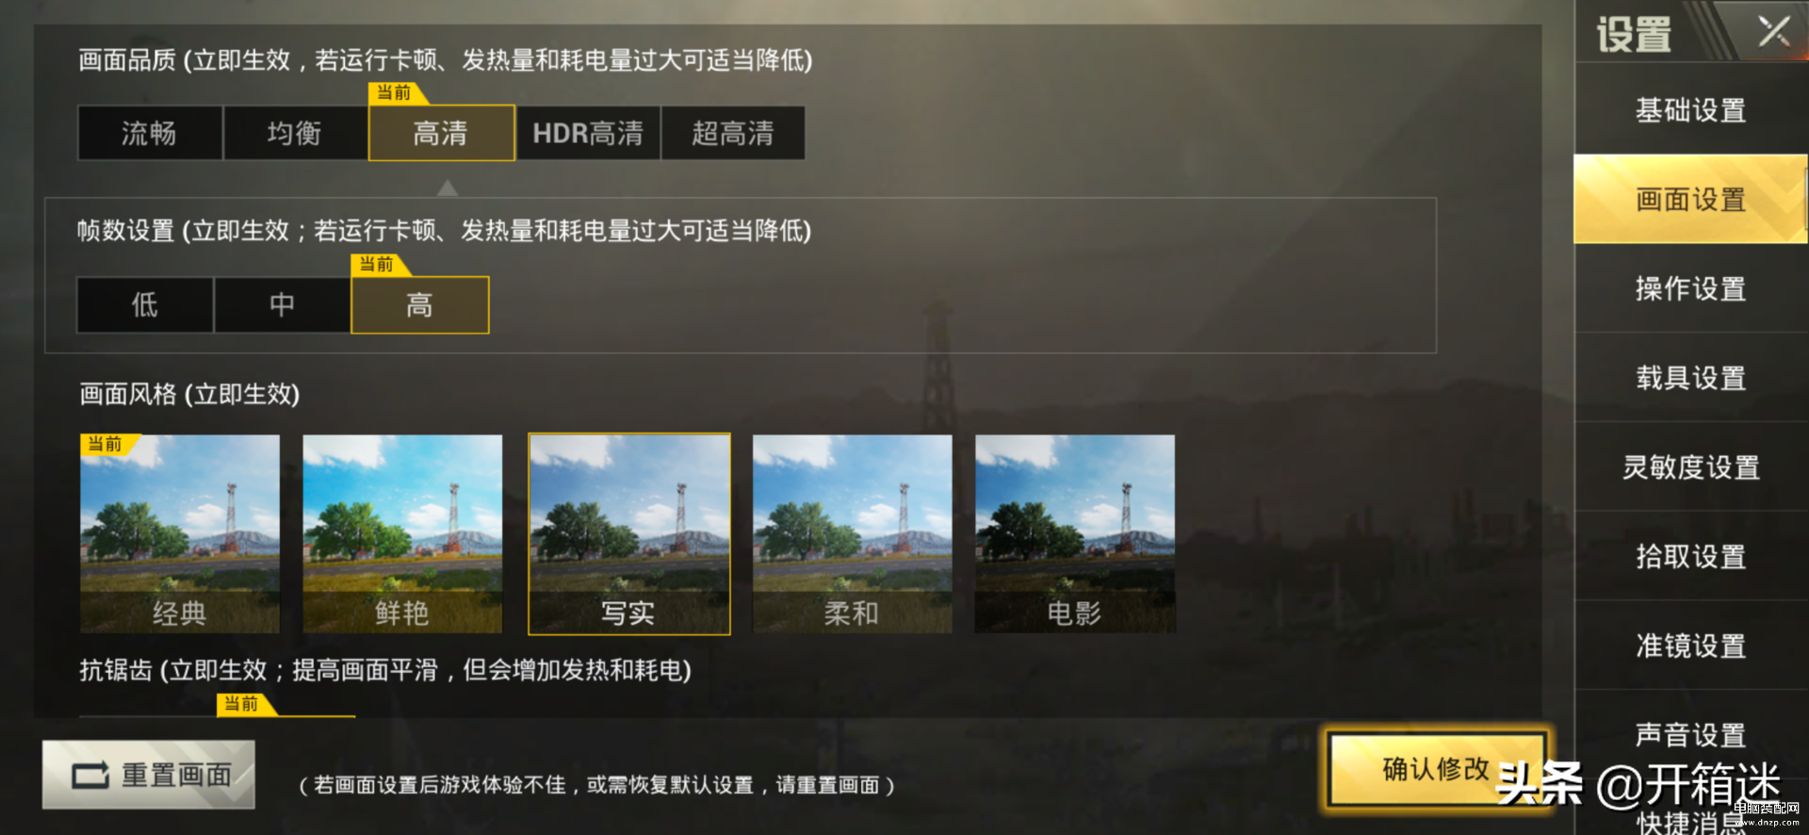Select the 流畅 graphics quality option
Screen dimensions: 1809x835
[150, 133]
